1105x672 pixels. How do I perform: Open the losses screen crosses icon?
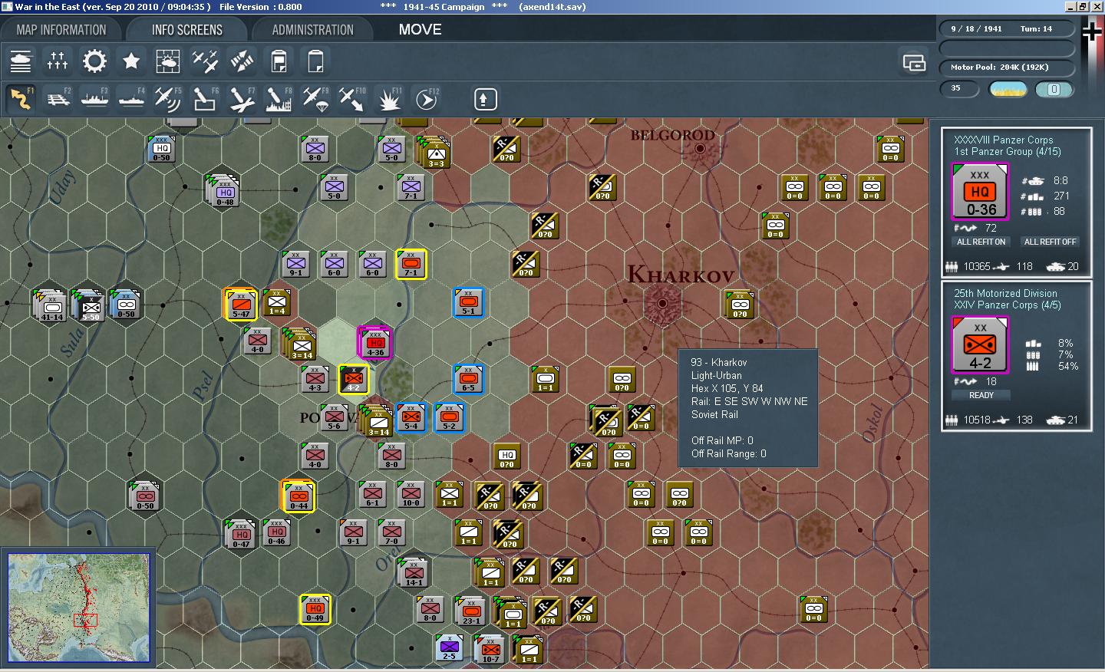(x=58, y=61)
